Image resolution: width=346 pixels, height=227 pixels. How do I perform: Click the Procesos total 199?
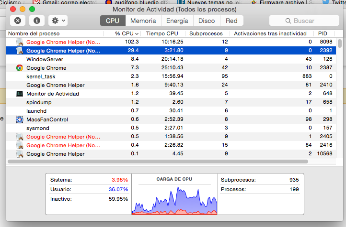294,189
